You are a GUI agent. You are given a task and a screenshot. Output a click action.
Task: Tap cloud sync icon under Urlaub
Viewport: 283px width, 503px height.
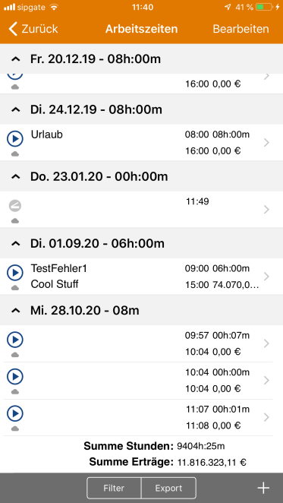tap(15, 154)
